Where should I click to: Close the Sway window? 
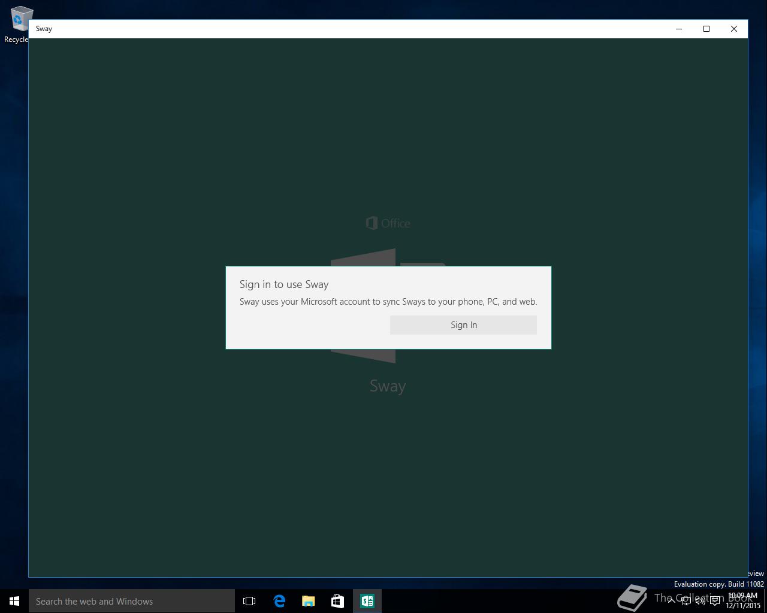point(734,29)
